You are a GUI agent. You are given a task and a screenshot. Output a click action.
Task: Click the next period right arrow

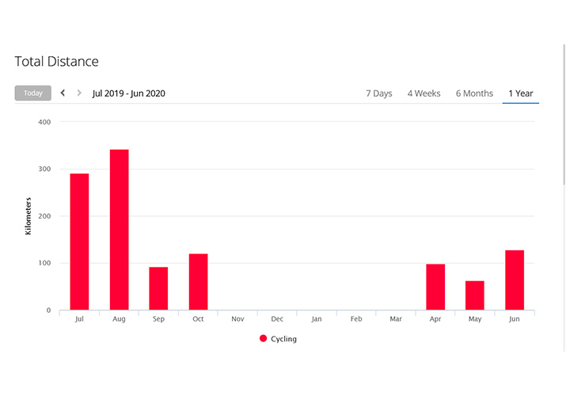tap(79, 93)
